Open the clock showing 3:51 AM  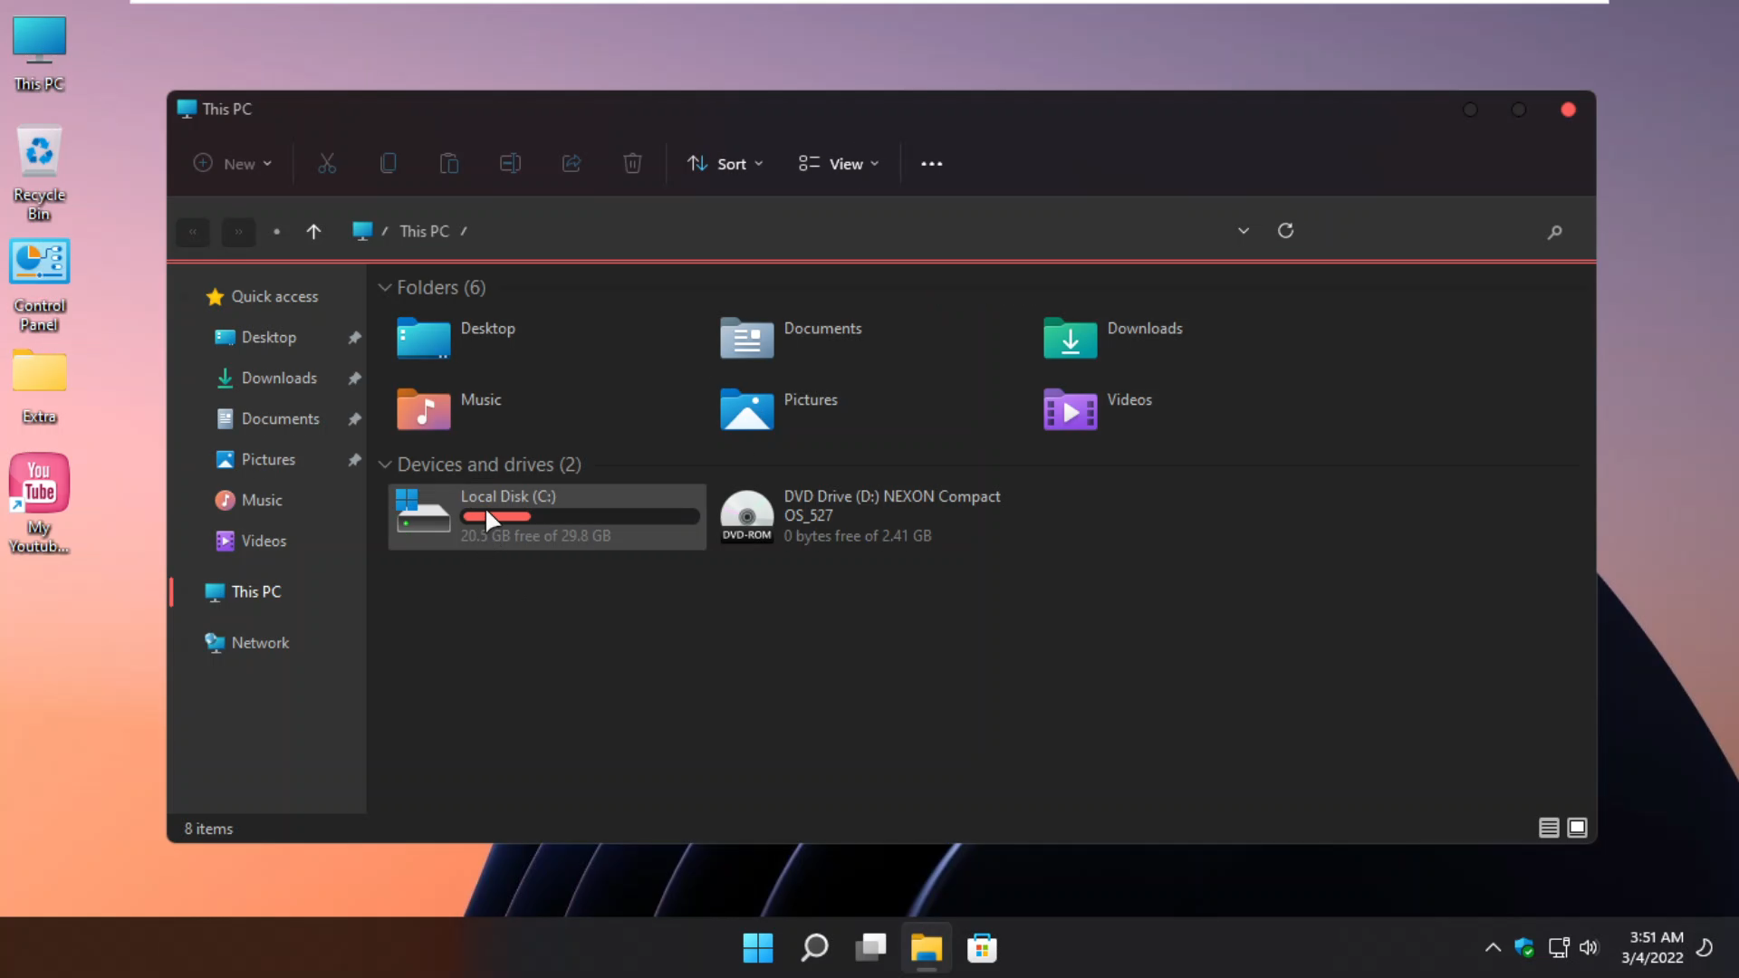[x=1654, y=947]
